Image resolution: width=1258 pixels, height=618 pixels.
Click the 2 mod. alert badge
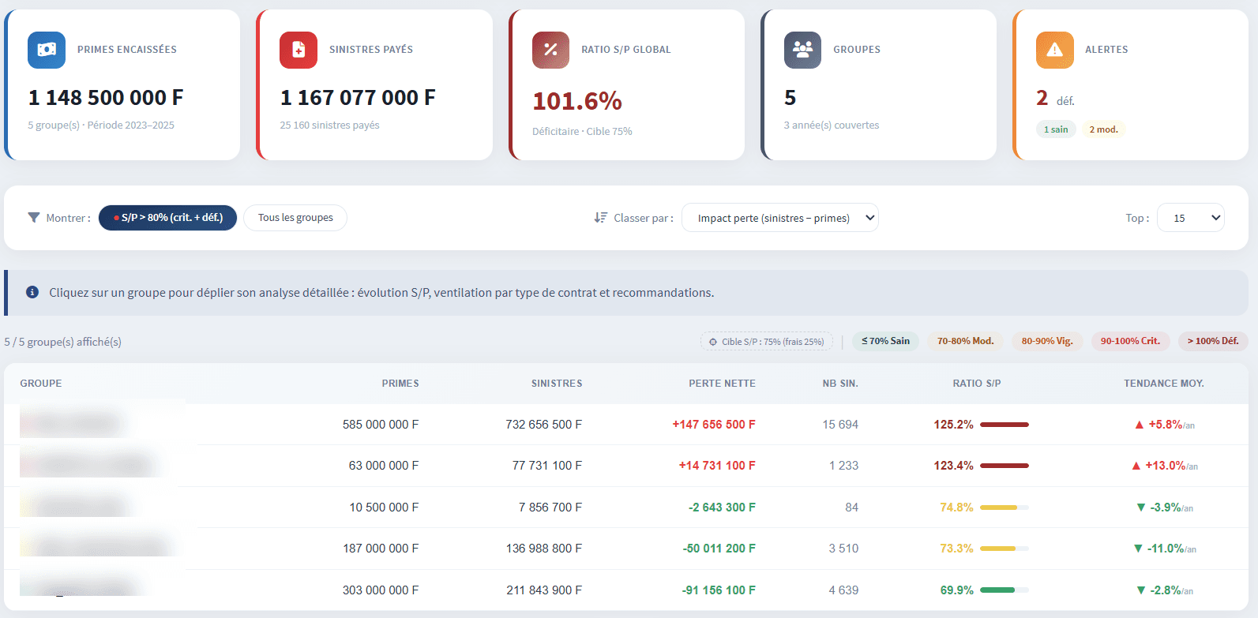pos(1103,129)
